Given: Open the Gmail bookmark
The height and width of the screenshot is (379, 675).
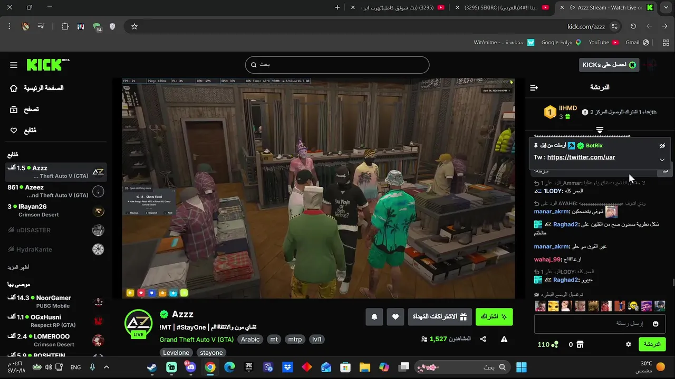Looking at the screenshot, I should coord(637,43).
